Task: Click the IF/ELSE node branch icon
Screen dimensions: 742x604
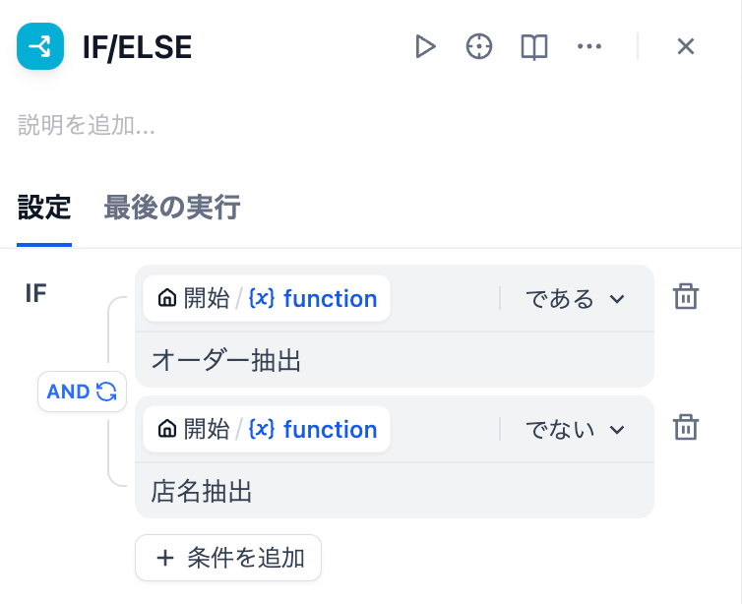Action: (x=40, y=46)
